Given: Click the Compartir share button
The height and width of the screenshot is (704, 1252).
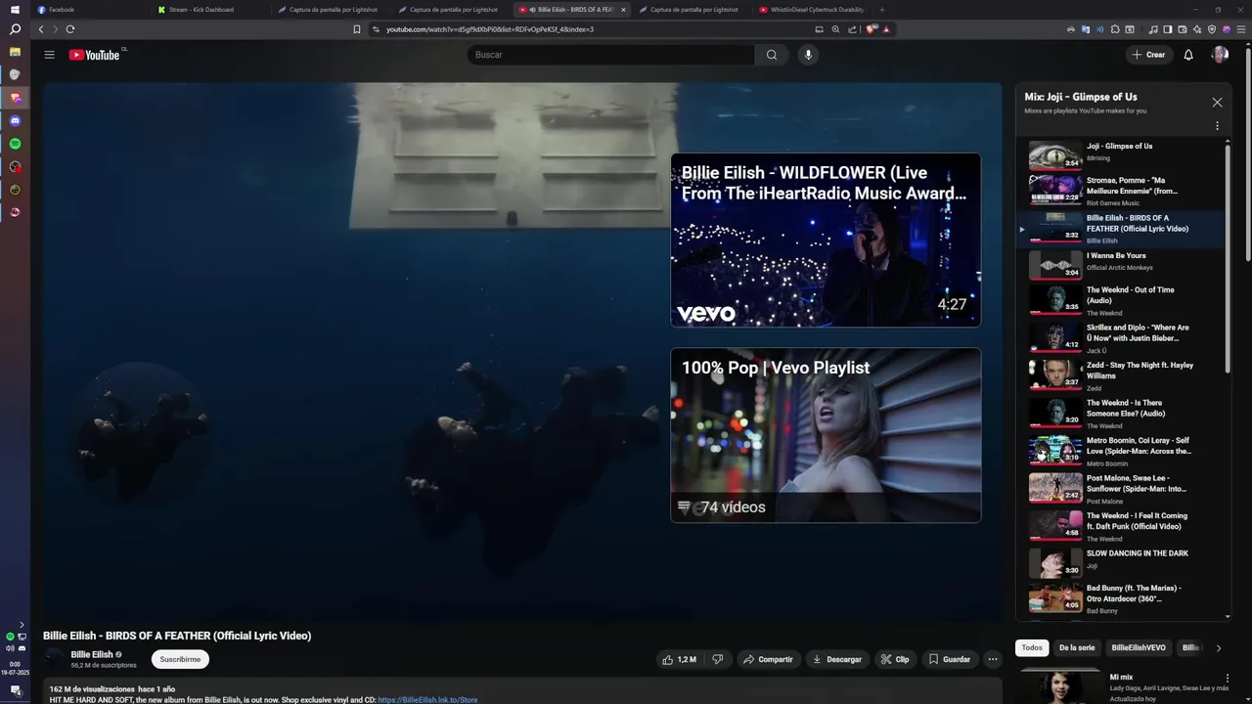Looking at the screenshot, I should pos(768,659).
